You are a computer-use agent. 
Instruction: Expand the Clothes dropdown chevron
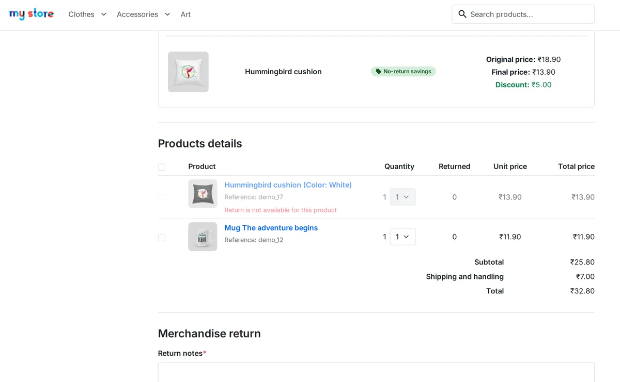click(103, 14)
